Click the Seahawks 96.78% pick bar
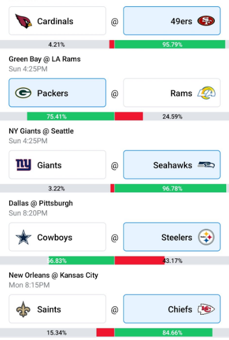This screenshot has height=340, width=229. point(170,188)
